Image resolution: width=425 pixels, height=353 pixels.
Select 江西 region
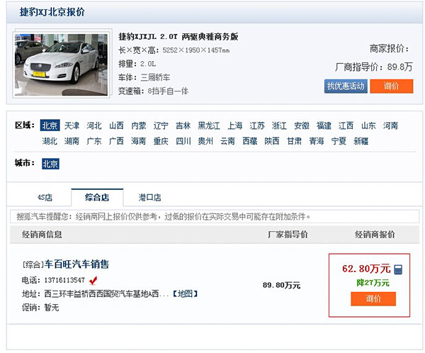[346, 125]
